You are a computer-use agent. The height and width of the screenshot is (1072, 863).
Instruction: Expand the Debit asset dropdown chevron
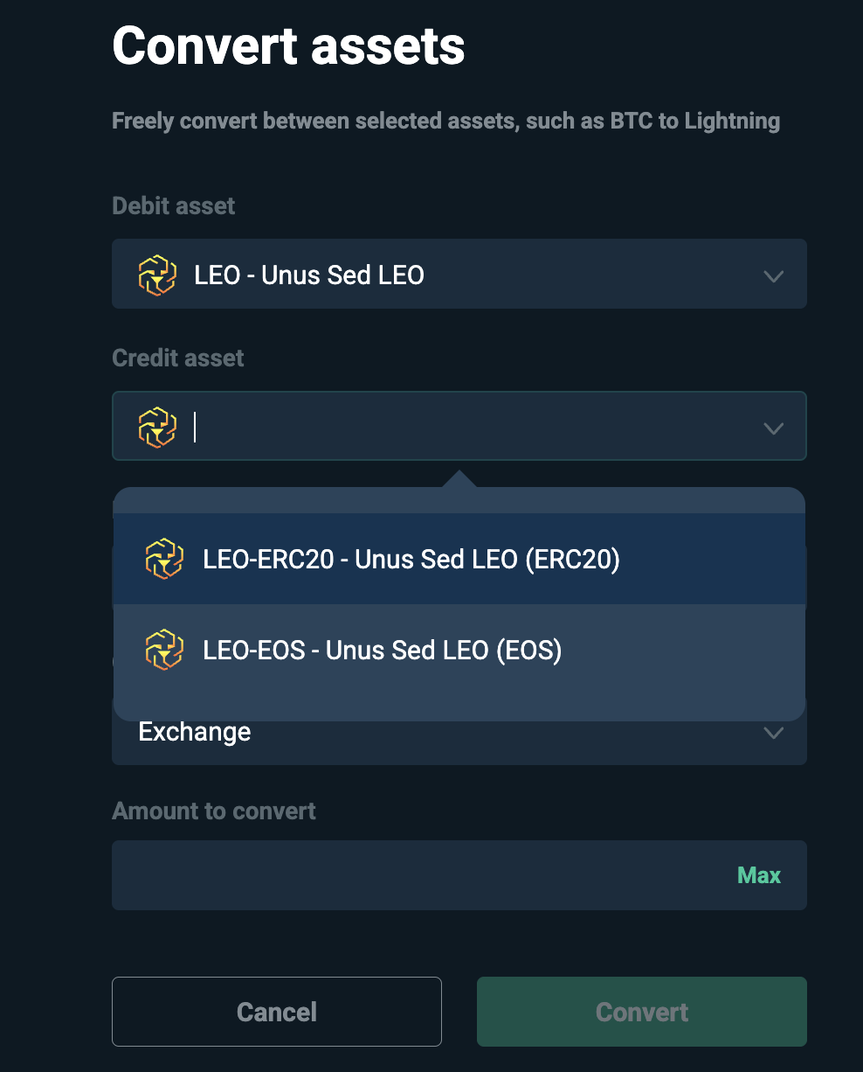coord(773,276)
